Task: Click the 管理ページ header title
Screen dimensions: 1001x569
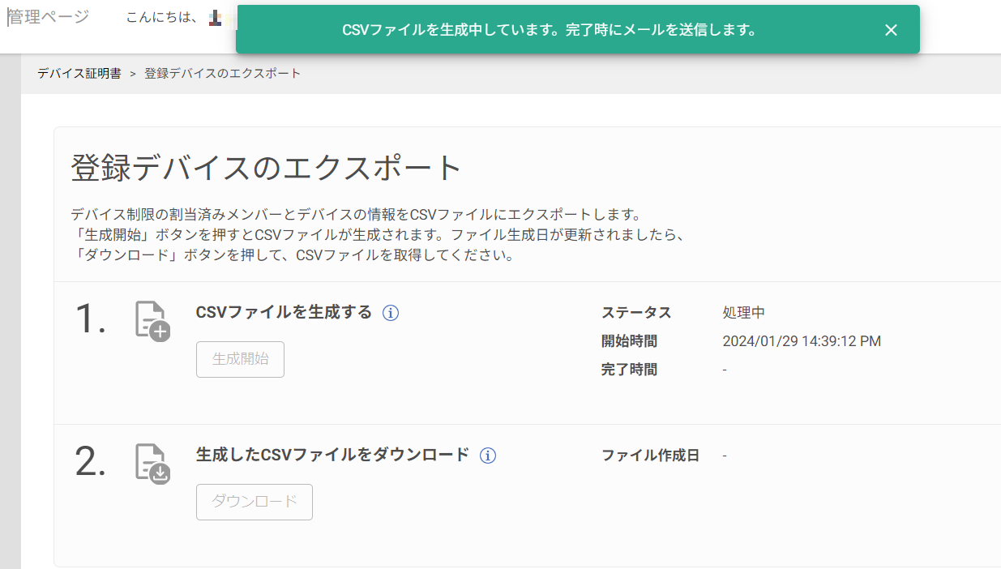Action: pyautogui.click(x=49, y=17)
